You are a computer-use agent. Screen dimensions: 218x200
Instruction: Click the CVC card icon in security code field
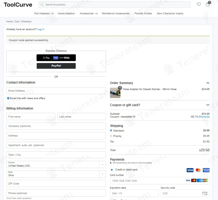(205, 194)
